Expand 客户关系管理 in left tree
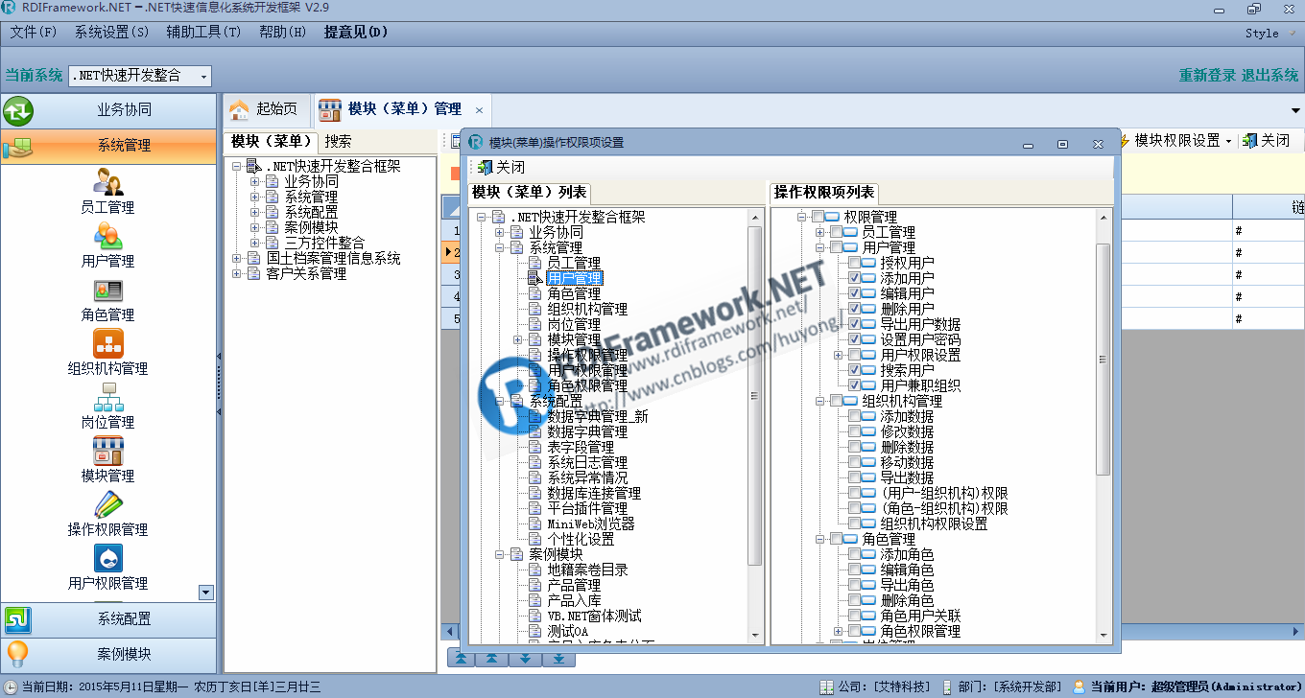This screenshot has height=698, width=1305. coord(237,274)
